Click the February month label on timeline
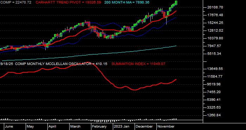The image size is (246, 130). (99, 126)
